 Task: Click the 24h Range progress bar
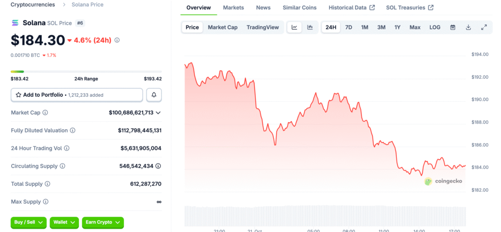pos(86,72)
